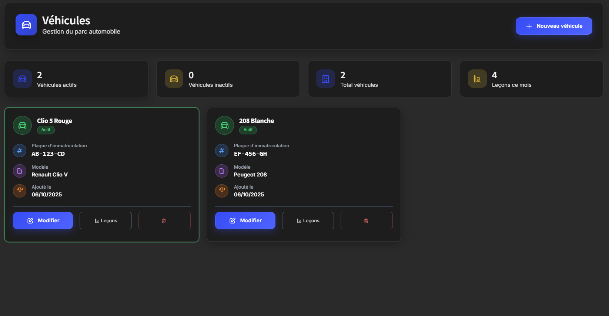Click the document icon beside Peugeot 208

click(x=222, y=171)
